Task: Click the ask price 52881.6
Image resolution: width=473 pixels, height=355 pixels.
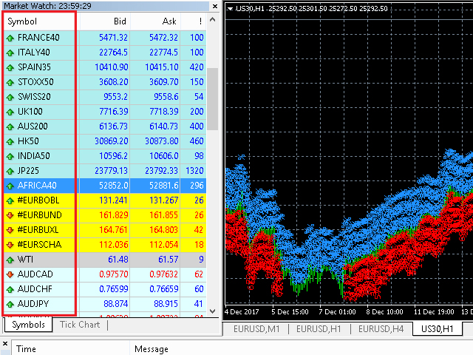Action: [x=164, y=186]
